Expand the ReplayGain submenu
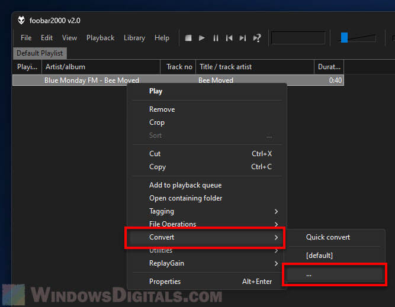This screenshot has height=307, width=395. click(207, 263)
